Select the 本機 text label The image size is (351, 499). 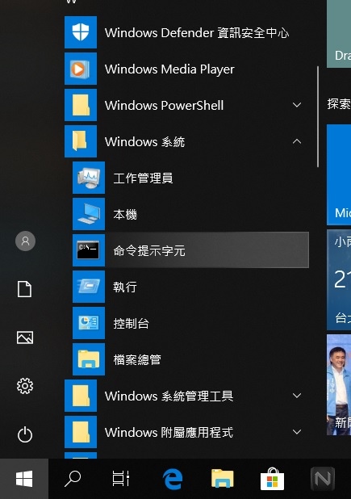coord(125,214)
